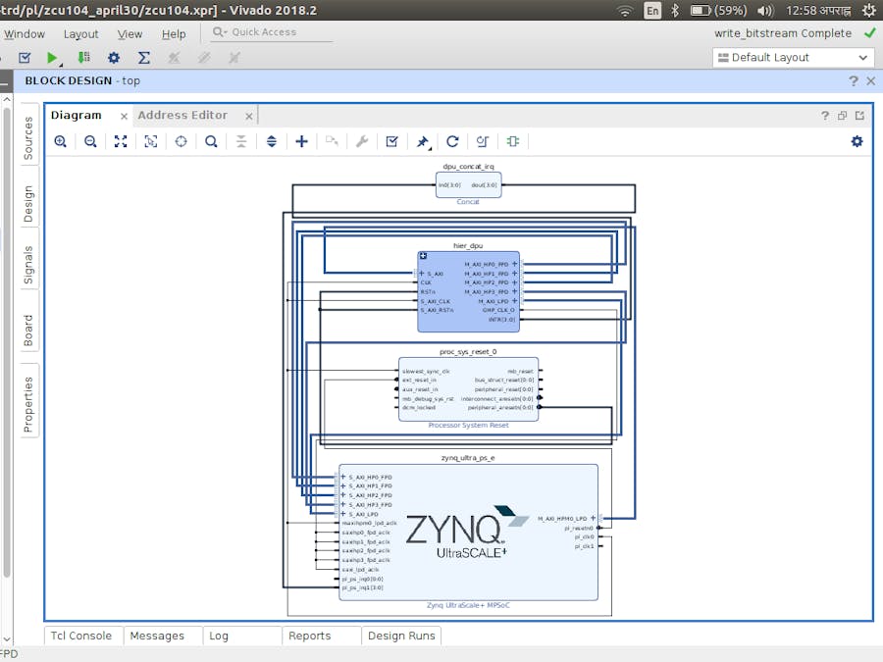Viewport: 883px width, 662px height.
Task: Open the Help menu
Action: tap(174, 34)
